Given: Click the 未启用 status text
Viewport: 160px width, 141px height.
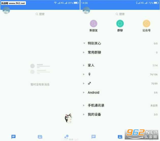Looking at the screenshot, I should 154,105.
